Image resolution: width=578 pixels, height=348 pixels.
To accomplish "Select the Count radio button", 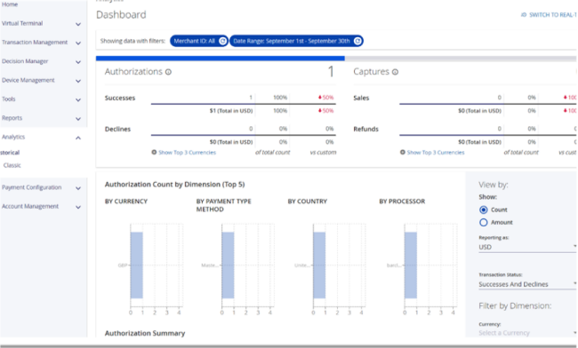I will [x=483, y=210].
